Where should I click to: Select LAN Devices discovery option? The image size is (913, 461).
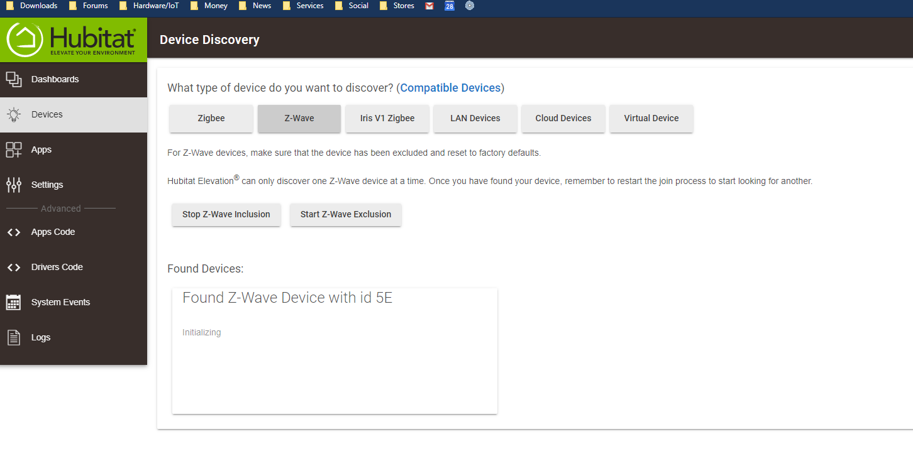tap(475, 118)
